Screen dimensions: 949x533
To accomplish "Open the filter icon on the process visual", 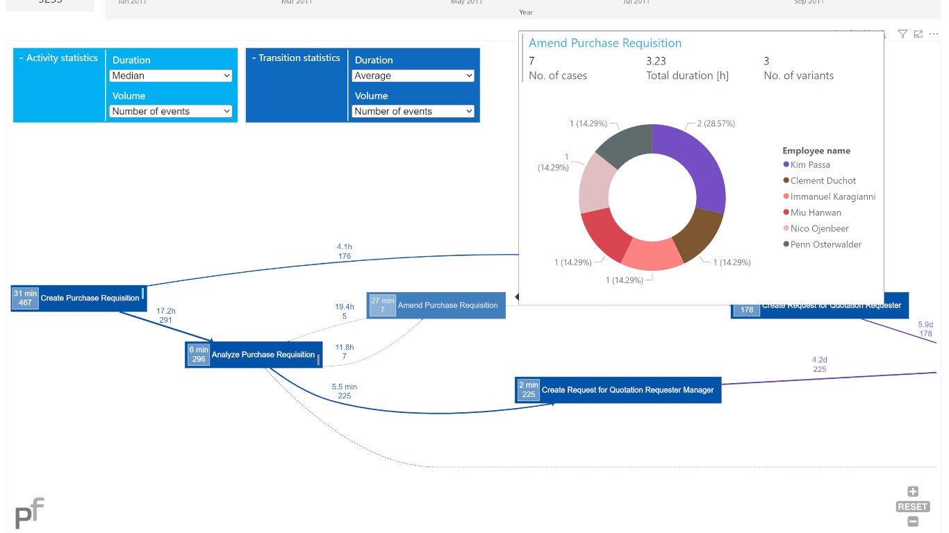I will [x=902, y=34].
